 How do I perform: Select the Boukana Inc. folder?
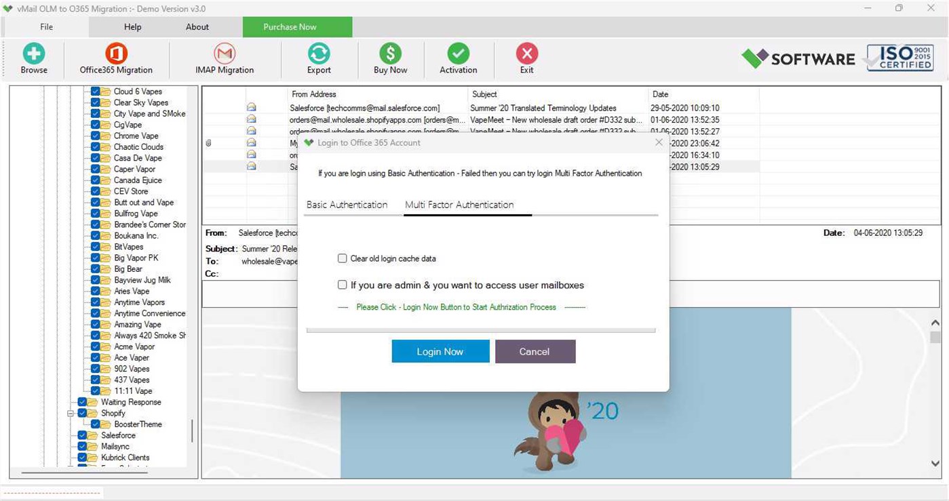136,236
